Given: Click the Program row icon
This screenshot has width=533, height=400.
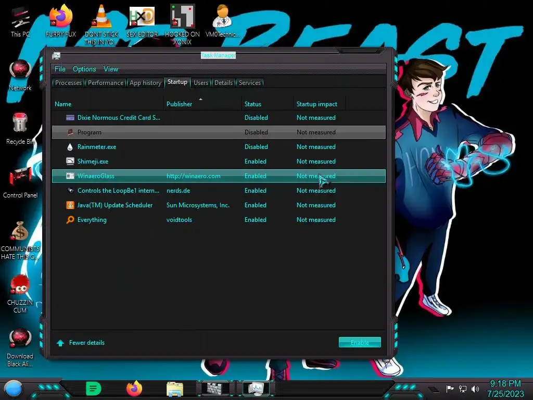Looking at the screenshot, I should 70,132.
